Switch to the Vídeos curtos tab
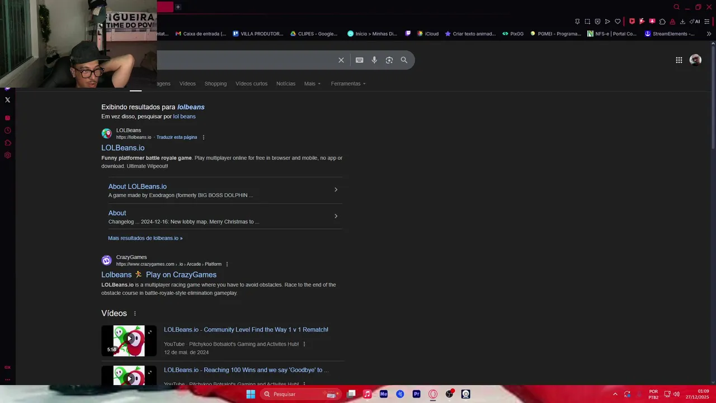This screenshot has height=403, width=716. 251,83
